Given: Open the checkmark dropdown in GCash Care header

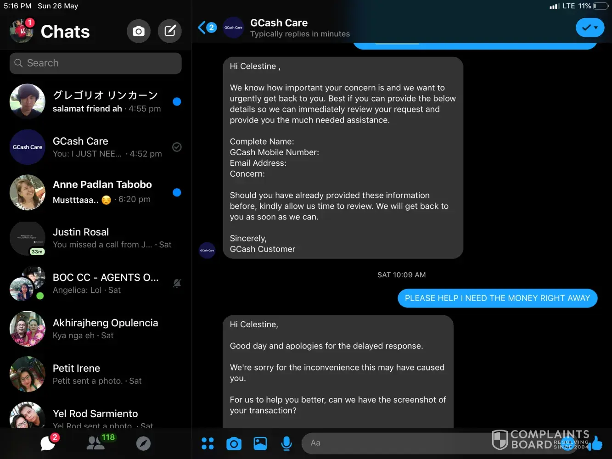Looking at the screenshot, I should click(x=590, y=28).
